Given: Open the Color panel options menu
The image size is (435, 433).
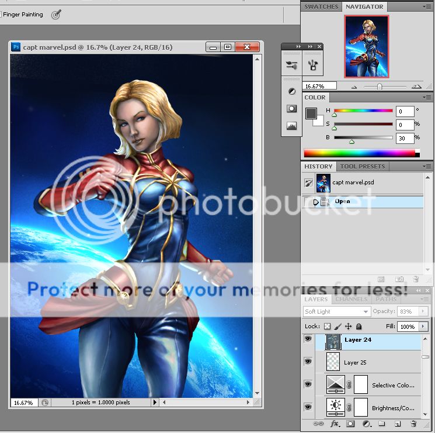Looking at the screenshot, I should tap(427, 97).
